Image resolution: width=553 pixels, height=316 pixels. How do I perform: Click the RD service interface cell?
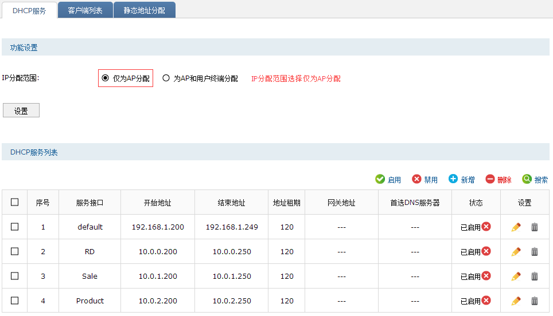(89, 252)
